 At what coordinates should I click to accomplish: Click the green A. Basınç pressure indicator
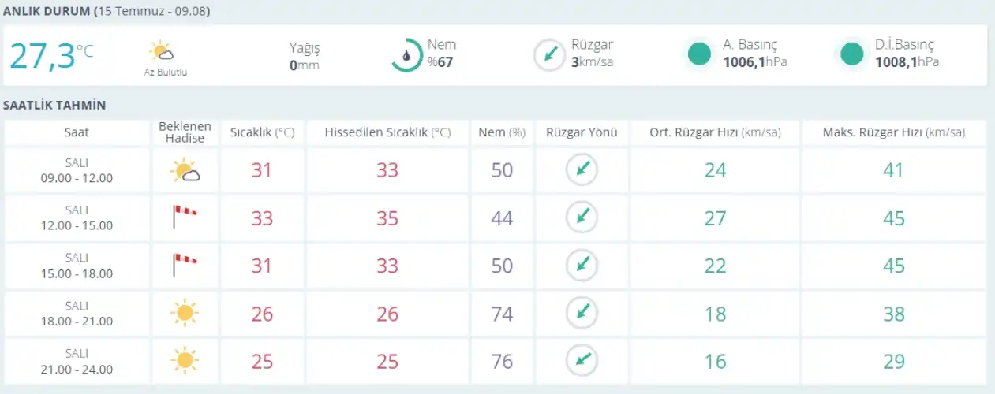(699, 54)
